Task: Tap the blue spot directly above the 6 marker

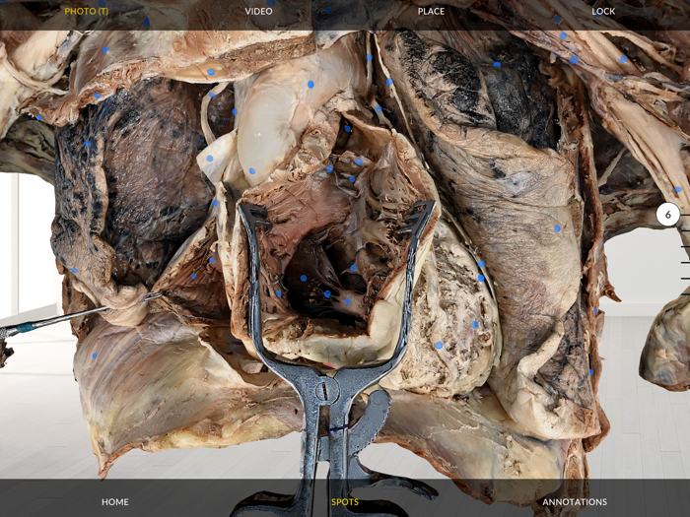Action: click(x=678, y=189)
